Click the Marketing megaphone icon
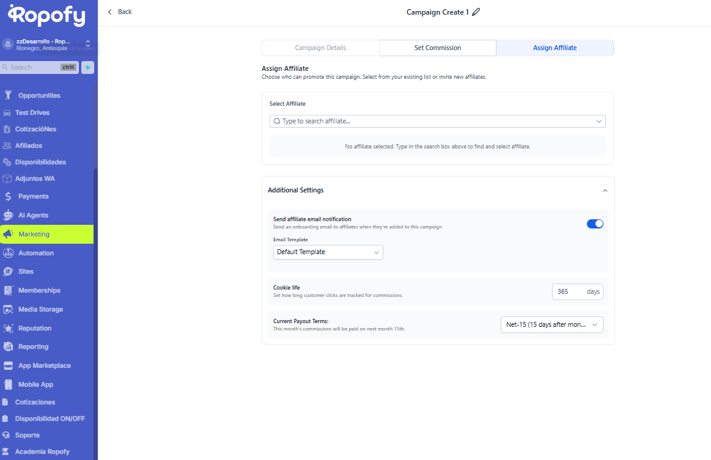 [8, 234]
